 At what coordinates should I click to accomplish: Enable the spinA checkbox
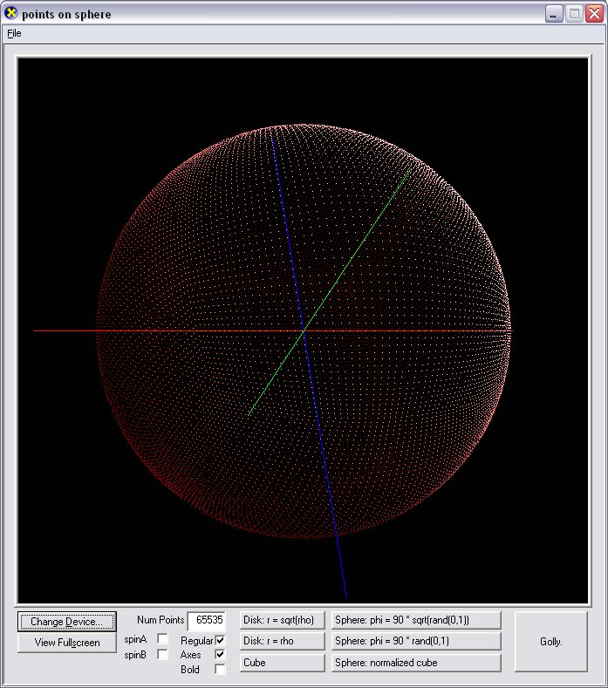point(162,640)
